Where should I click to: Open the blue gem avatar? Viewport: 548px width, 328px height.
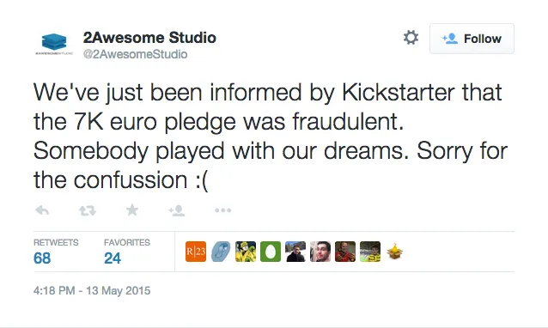pyautogui.click(x=221, y=252)
